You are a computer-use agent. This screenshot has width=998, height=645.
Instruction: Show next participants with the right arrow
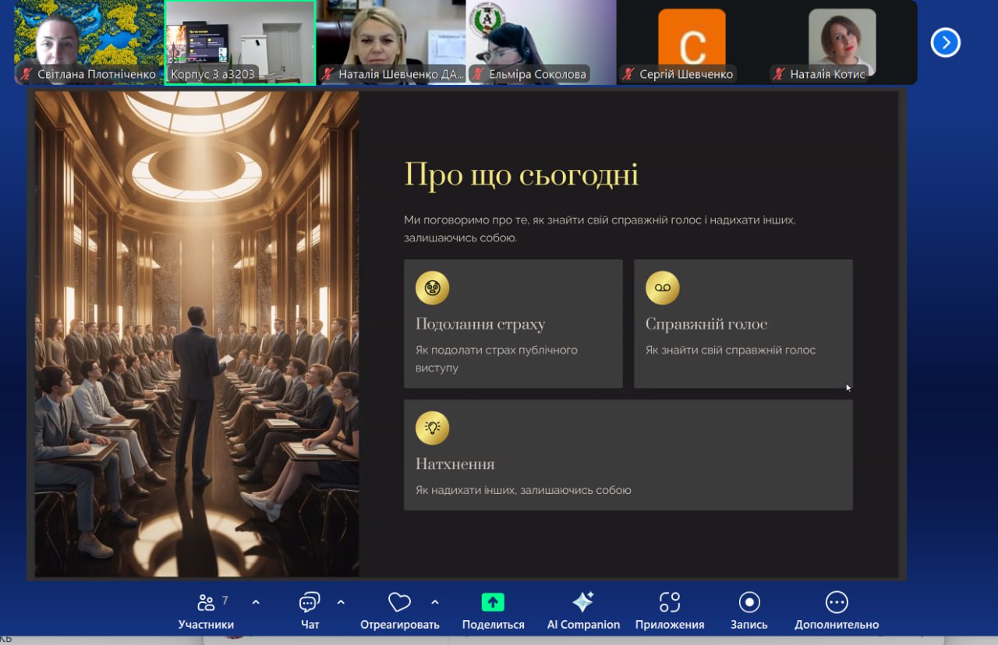point(945,42)
